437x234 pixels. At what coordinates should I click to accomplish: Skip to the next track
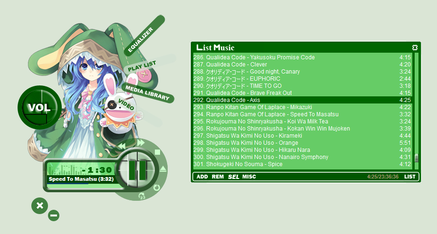pos(141,143)
